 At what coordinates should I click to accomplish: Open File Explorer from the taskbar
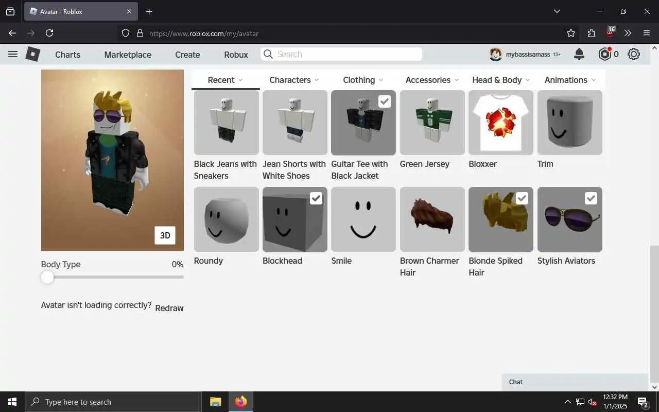coord(215,402)
